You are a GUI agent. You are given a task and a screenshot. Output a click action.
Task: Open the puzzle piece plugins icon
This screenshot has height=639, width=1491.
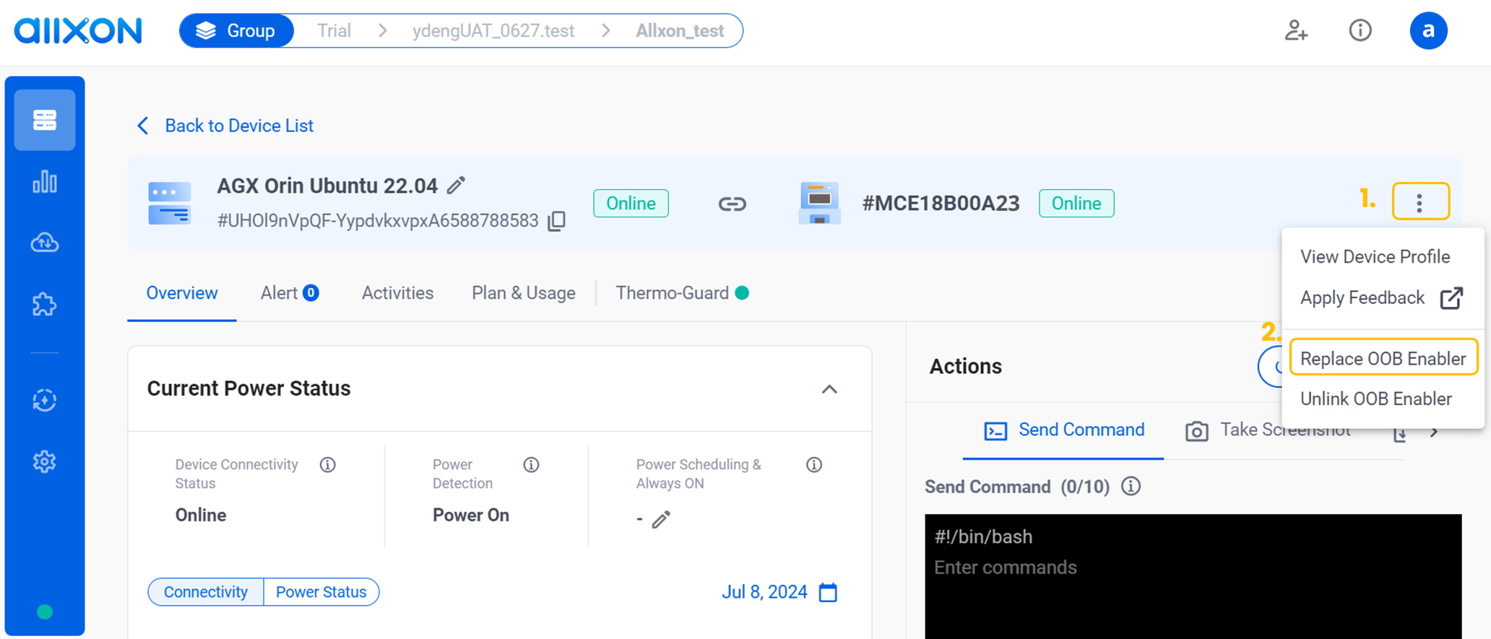click(x=45, y=305)
